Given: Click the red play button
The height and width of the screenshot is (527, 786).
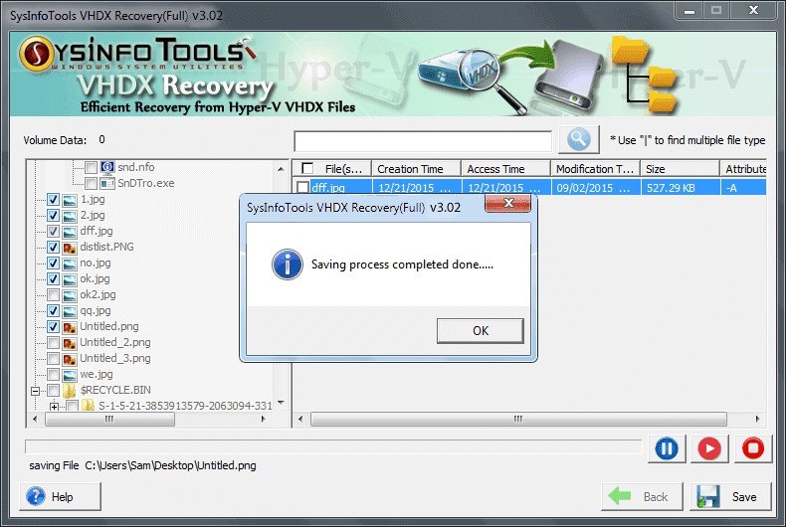Looking at the screenshot, I should pyautogui.click(x=709, y=448).
